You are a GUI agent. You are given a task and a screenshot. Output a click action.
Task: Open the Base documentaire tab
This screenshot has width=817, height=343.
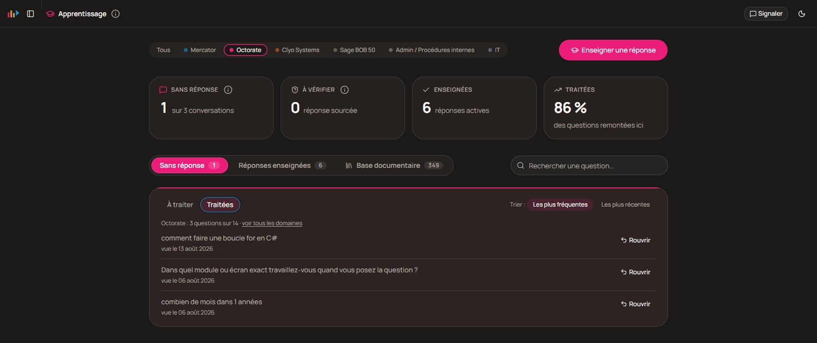pyautogui.click(x=394, y=165)
